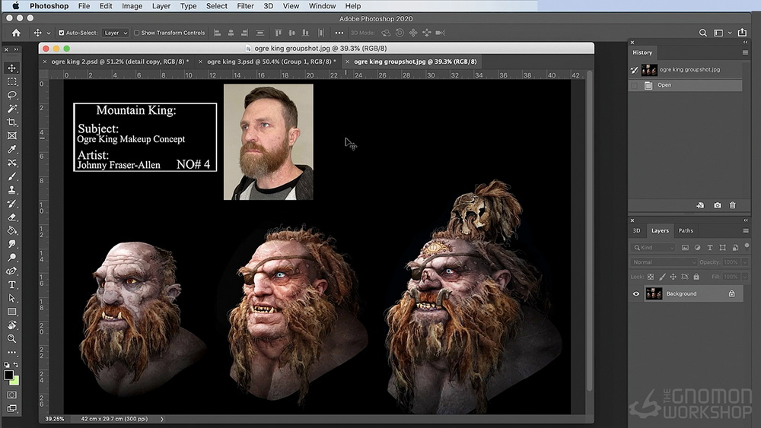Select the Path Selection tool

(12, 298)
